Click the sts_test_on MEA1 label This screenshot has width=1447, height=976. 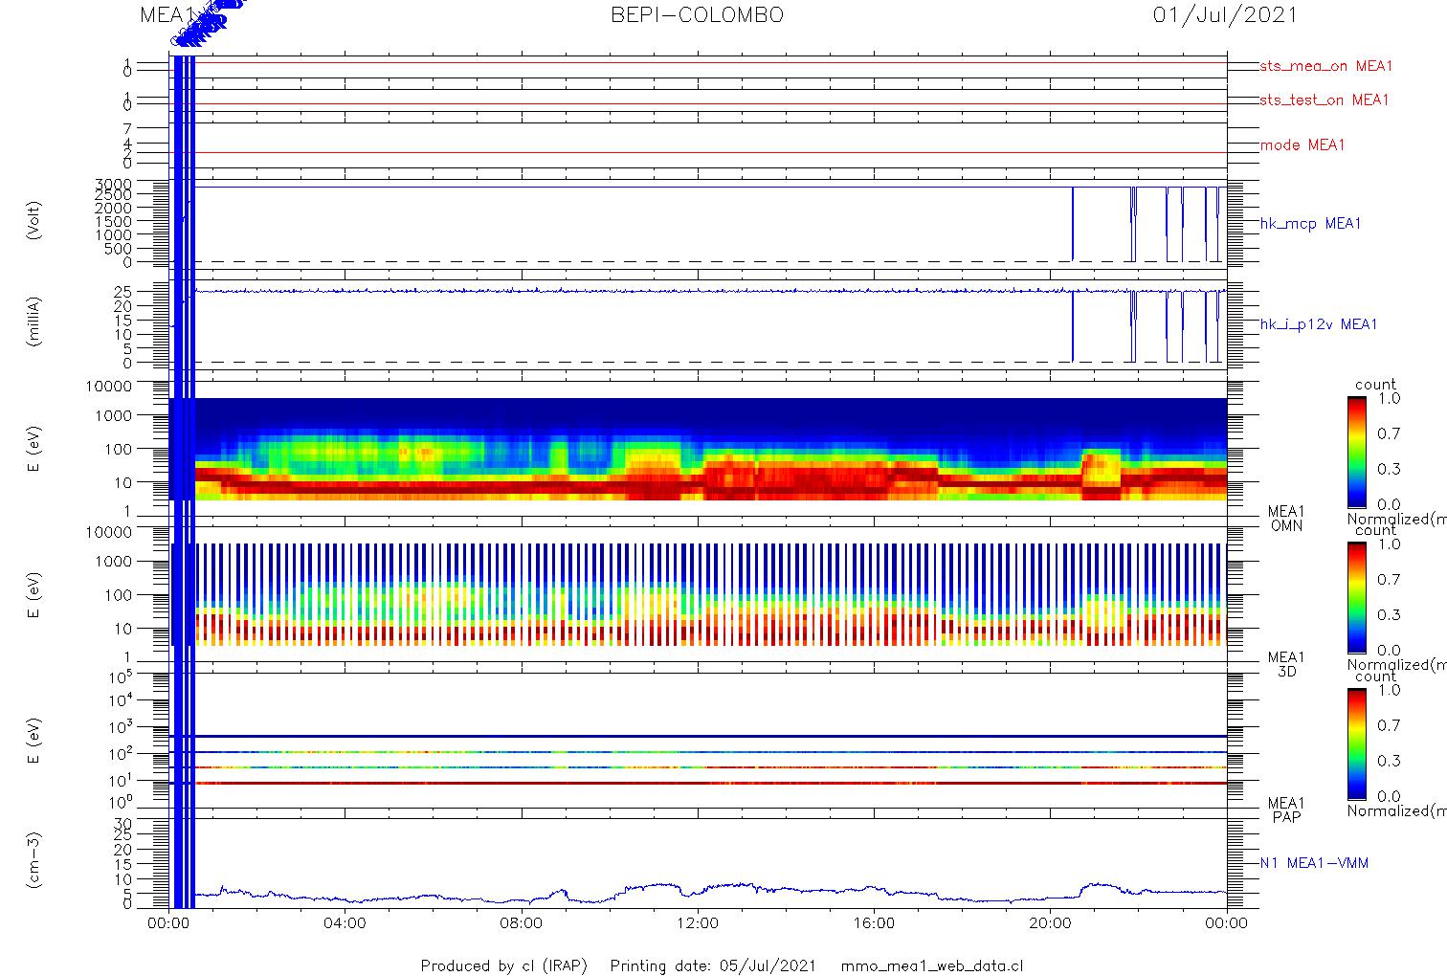[x=1325, y=100]
